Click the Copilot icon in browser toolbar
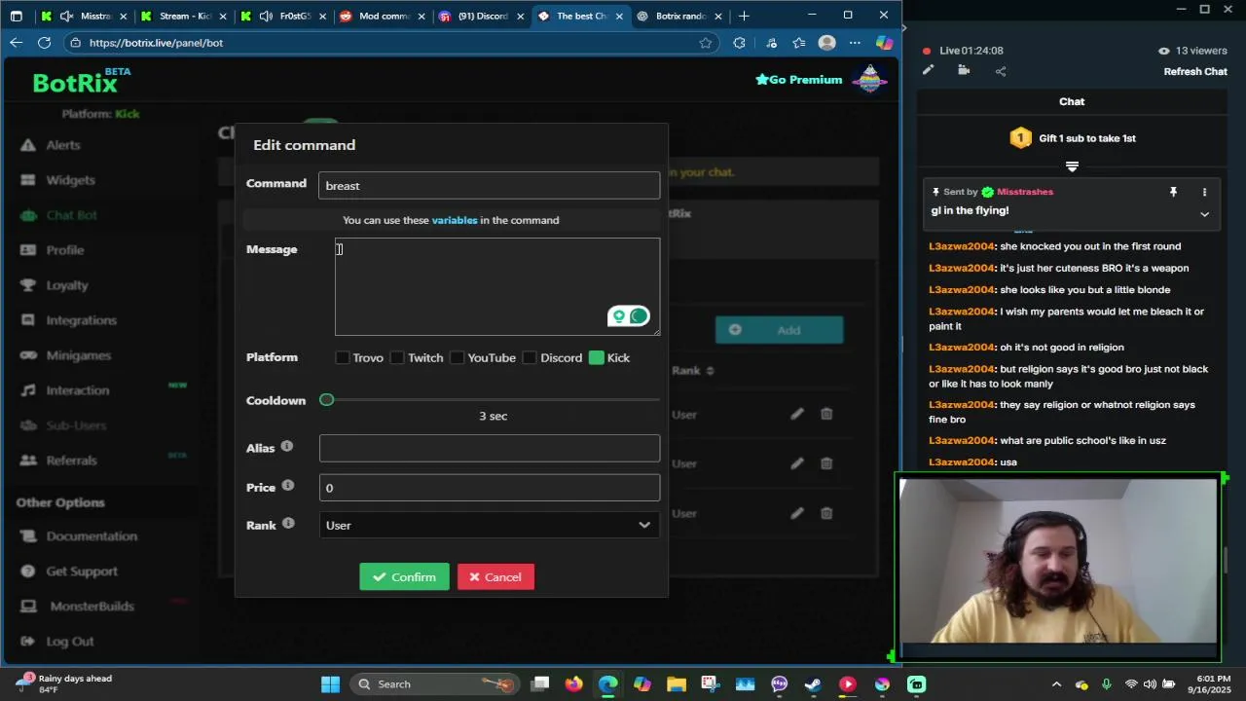This screenshot has width=1246, height=701. pos(884,43)
